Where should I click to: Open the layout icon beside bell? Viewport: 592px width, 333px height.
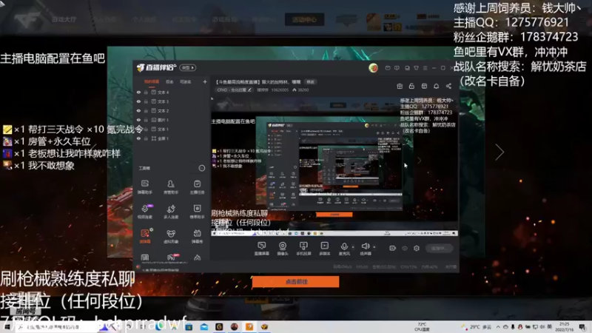[424, 86]
